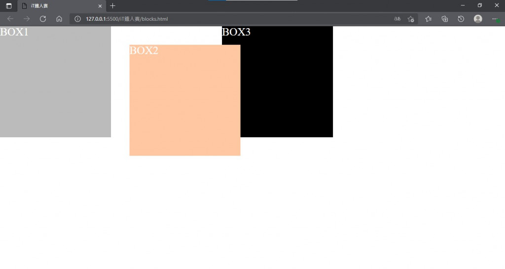Close the iT鐵人賽 tab
Image resolution: width=505 pixels, height=269 pixels.
coord(100,6)
